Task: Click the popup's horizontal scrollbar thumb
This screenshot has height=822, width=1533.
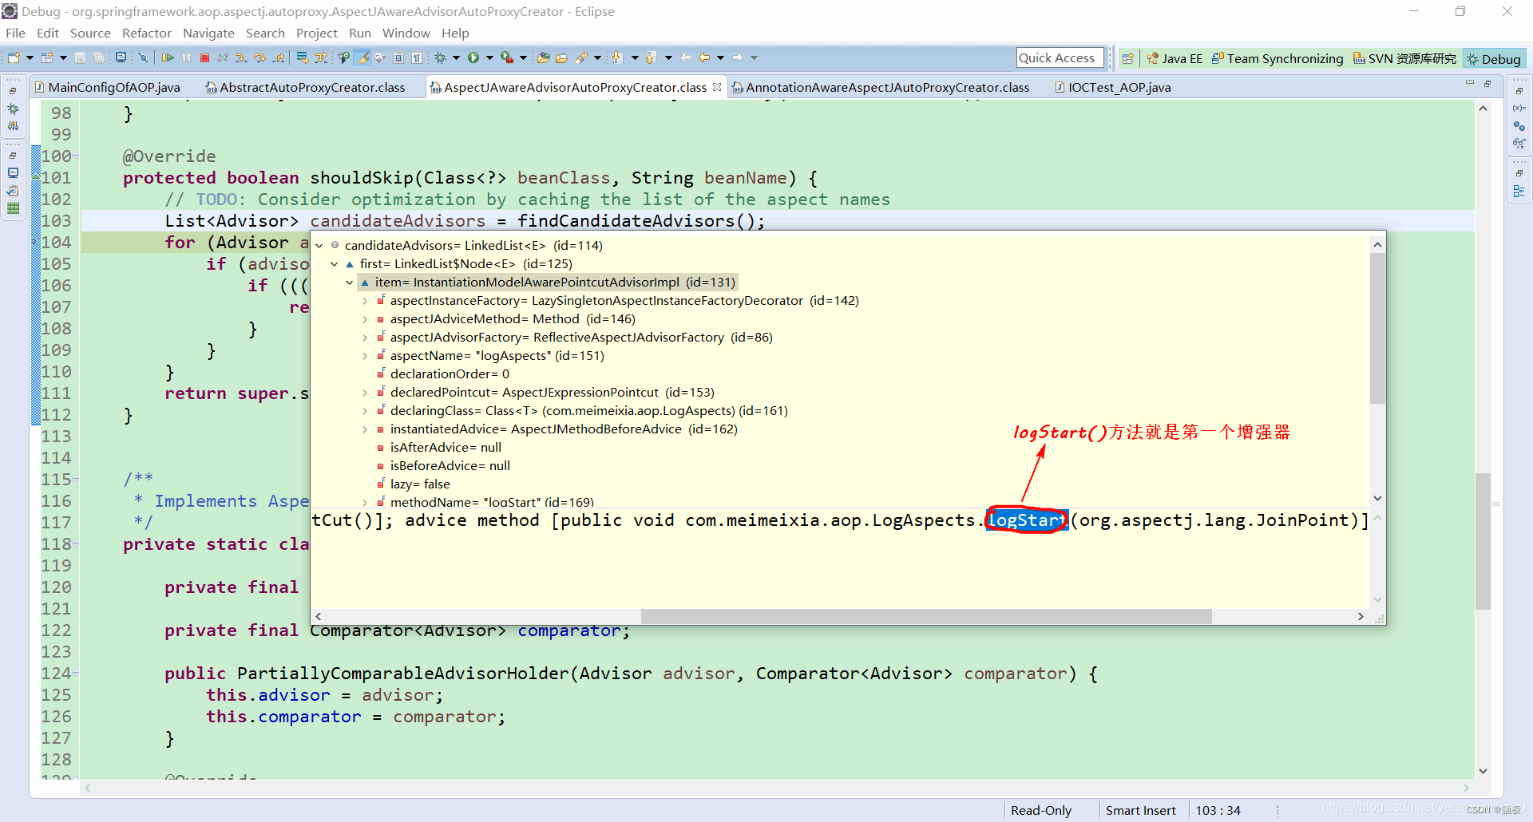Action: point(926,616)
